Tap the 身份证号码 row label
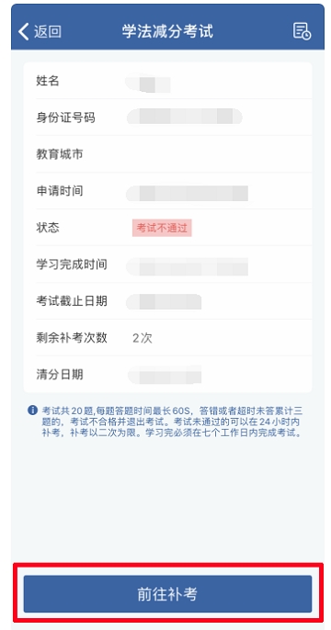This screenshot has width=331, height=630. pyautogui.click(x=66, y=118)
